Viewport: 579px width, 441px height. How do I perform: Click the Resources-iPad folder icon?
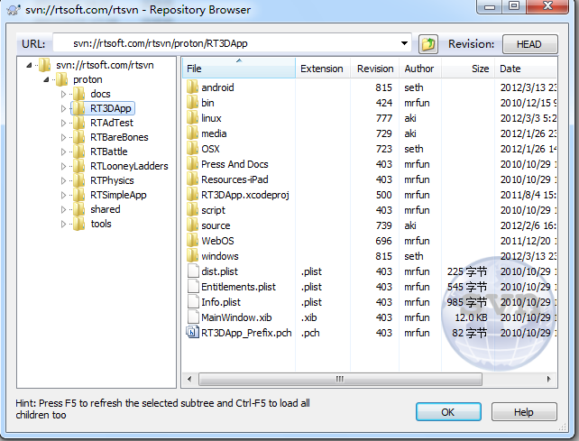pyautogui.click(x=192, y=179)
